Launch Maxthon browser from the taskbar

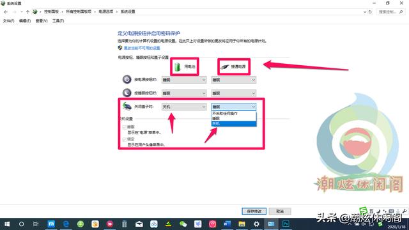pos(51,224)
